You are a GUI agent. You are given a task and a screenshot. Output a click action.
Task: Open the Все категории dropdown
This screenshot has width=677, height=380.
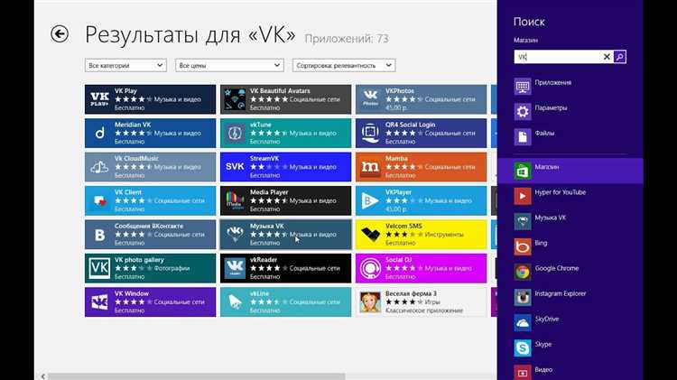tap(125, 65)
